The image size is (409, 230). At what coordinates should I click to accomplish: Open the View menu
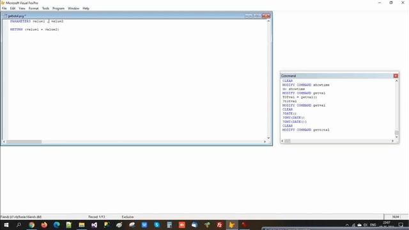click(22, 8)
